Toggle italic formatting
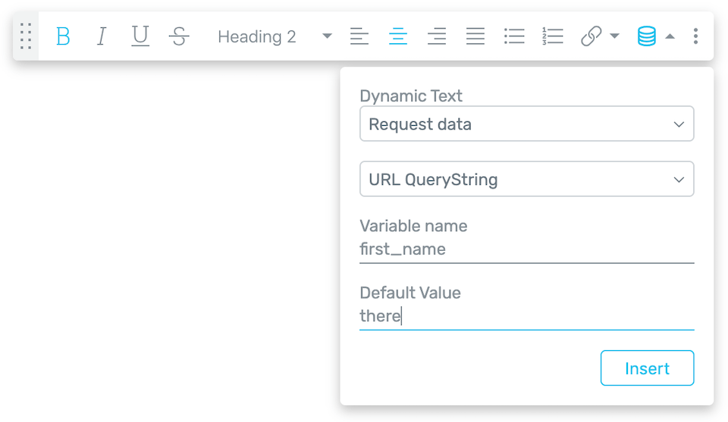The height and width of the screenshot is (422, 728). point(101,36)
